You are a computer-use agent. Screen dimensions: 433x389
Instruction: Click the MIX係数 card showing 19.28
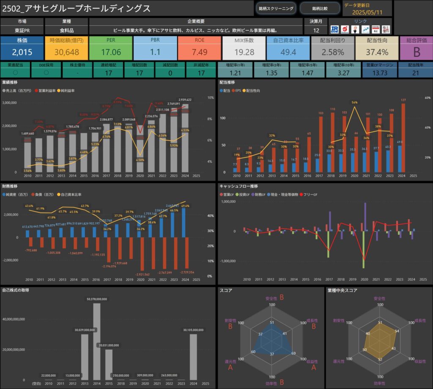[x=244, y=48]
